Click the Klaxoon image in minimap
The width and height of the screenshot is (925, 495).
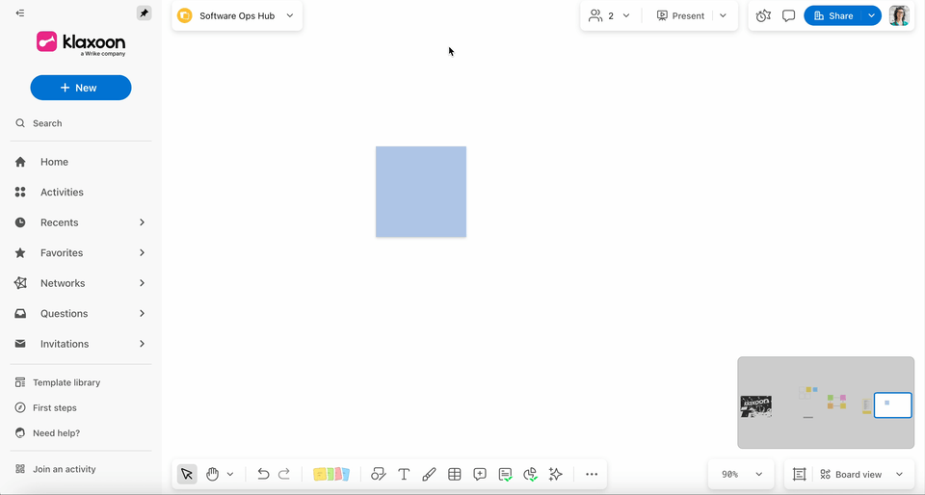click(x=756, y=406)
